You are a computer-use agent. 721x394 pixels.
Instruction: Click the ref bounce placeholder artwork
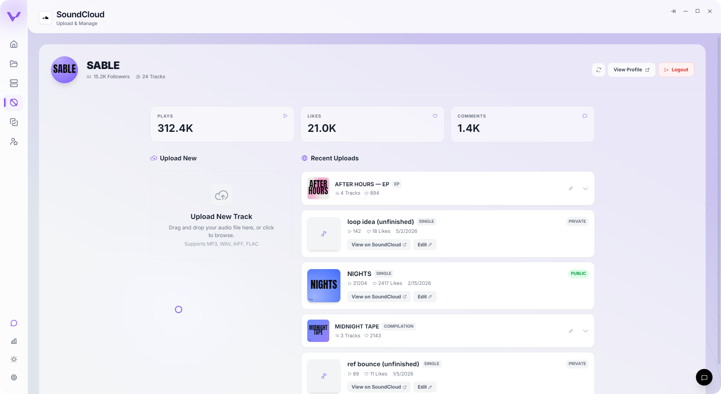[324, 376]
